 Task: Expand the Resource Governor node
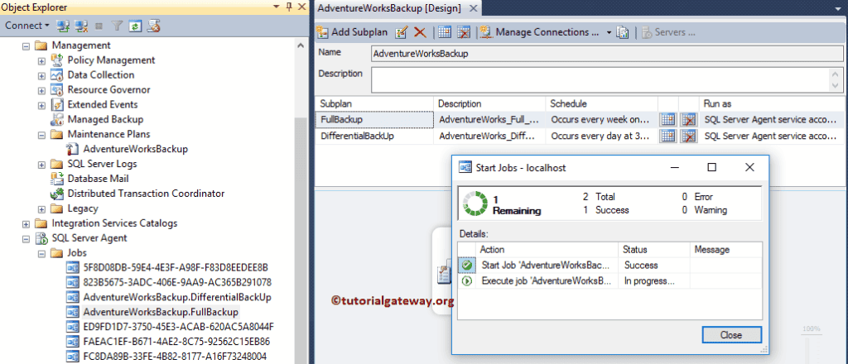point(41,90)
